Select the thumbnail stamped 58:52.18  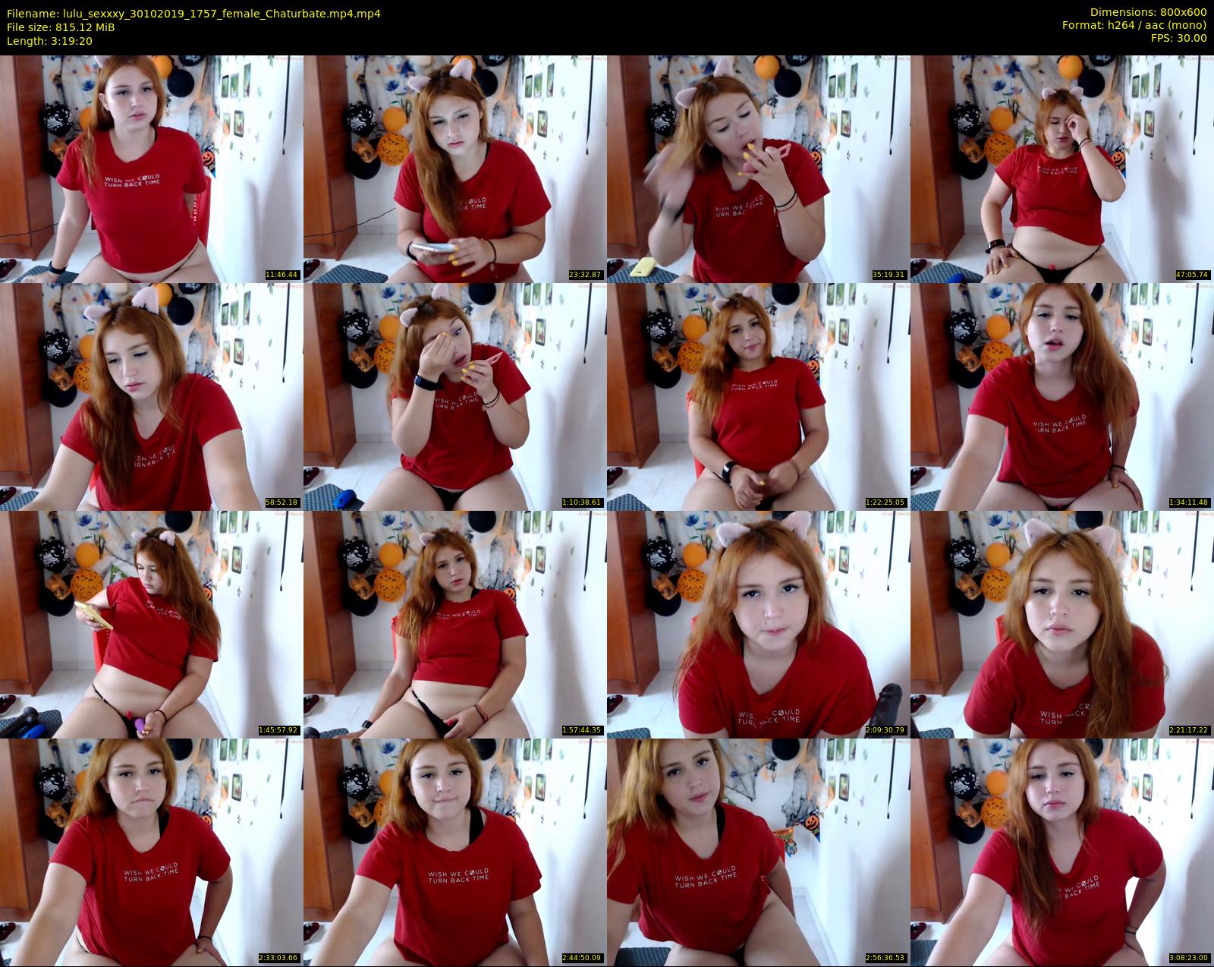[152, 397]
